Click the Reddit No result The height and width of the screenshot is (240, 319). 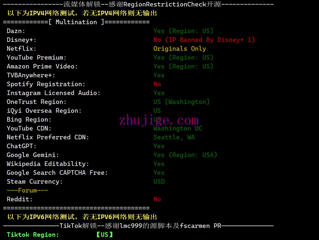pyautogui.click(x=157, y=199)
